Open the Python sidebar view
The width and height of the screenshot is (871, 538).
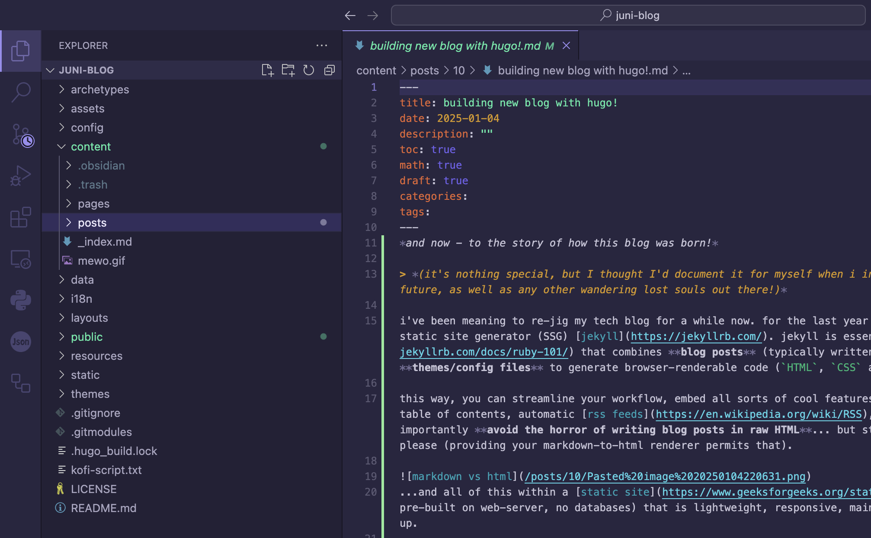pos(20,300)
